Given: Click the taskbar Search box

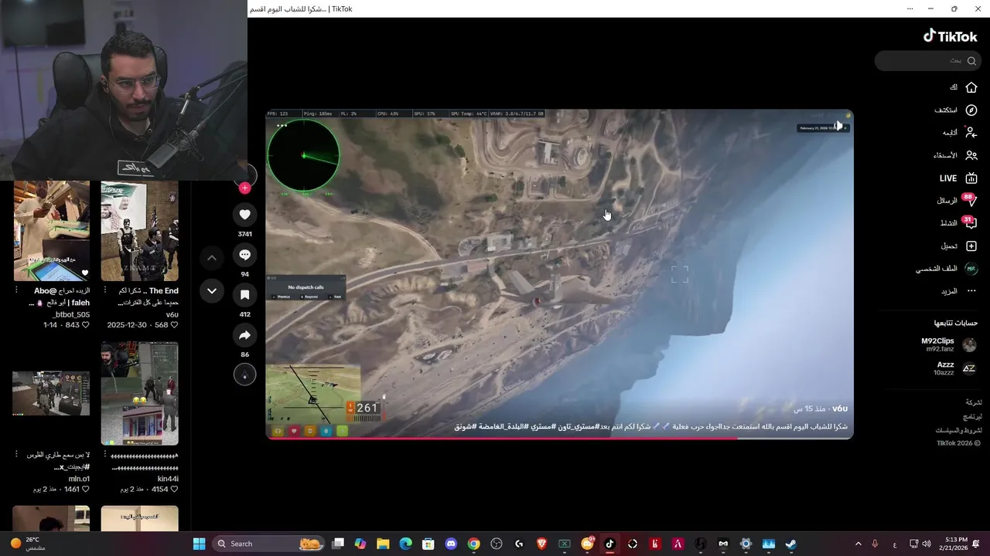Looking at the screenshot, I should tap(268, 544).
